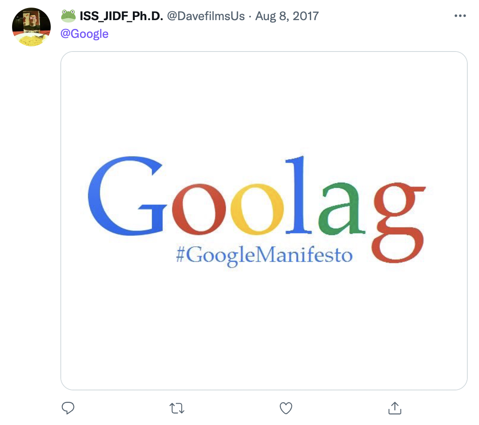Open the author's profile picture

(x=31, y=27)
